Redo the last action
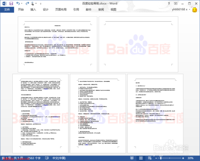This screenshot has width=200, height=161. click(x=27, y=3)
